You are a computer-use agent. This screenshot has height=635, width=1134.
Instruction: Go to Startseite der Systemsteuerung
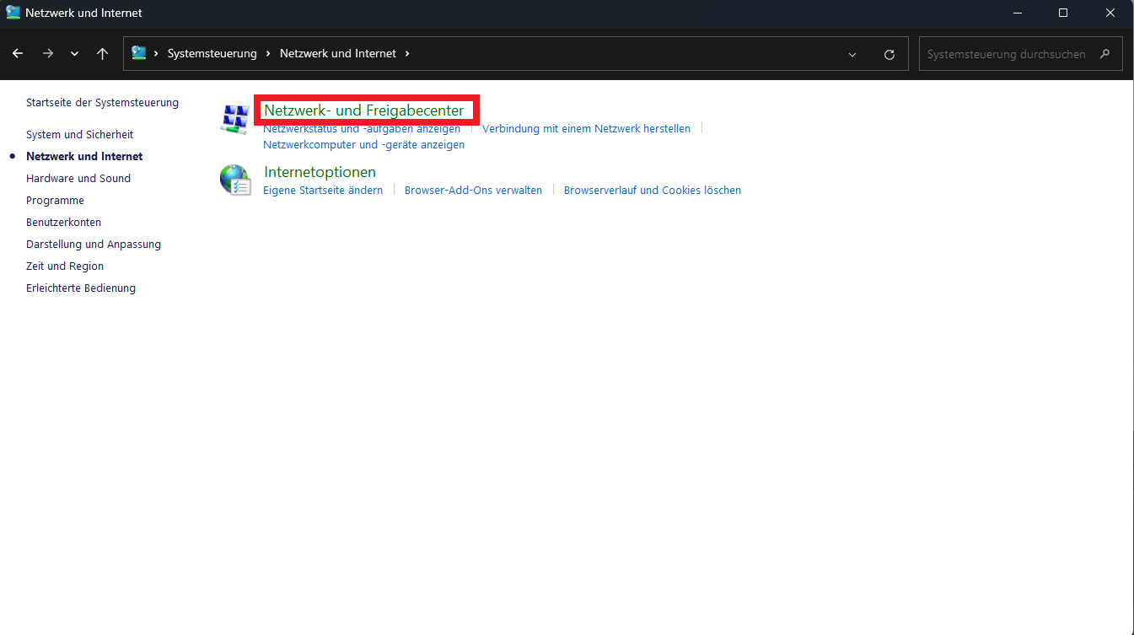(102, 102)
